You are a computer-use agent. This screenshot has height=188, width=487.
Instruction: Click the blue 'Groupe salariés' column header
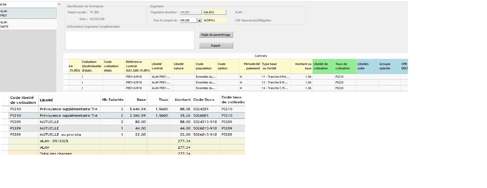pyautogui.click(x=389, y=66)
